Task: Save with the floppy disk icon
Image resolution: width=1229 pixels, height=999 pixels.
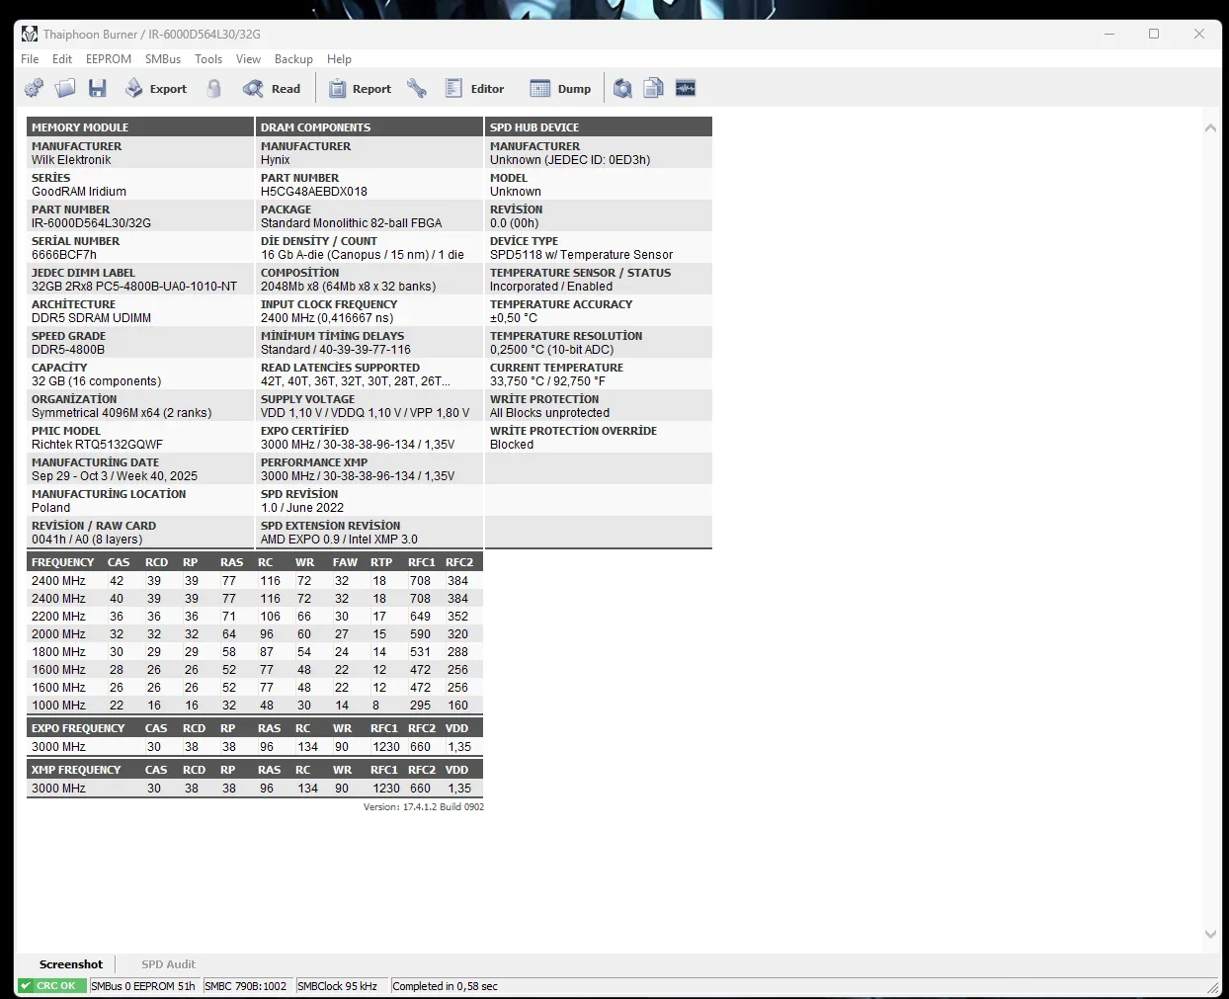Action: [97, 89]
